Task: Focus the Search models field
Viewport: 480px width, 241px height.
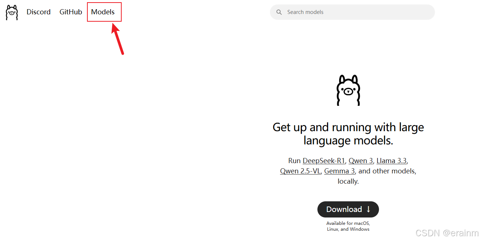Action: 352,12
